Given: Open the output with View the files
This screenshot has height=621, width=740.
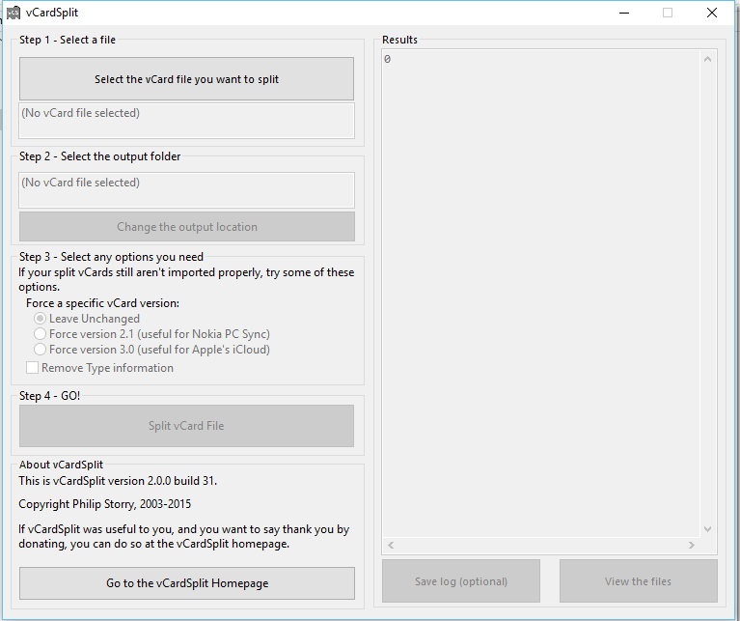Looking at the screenshot, I should (638, 581).
